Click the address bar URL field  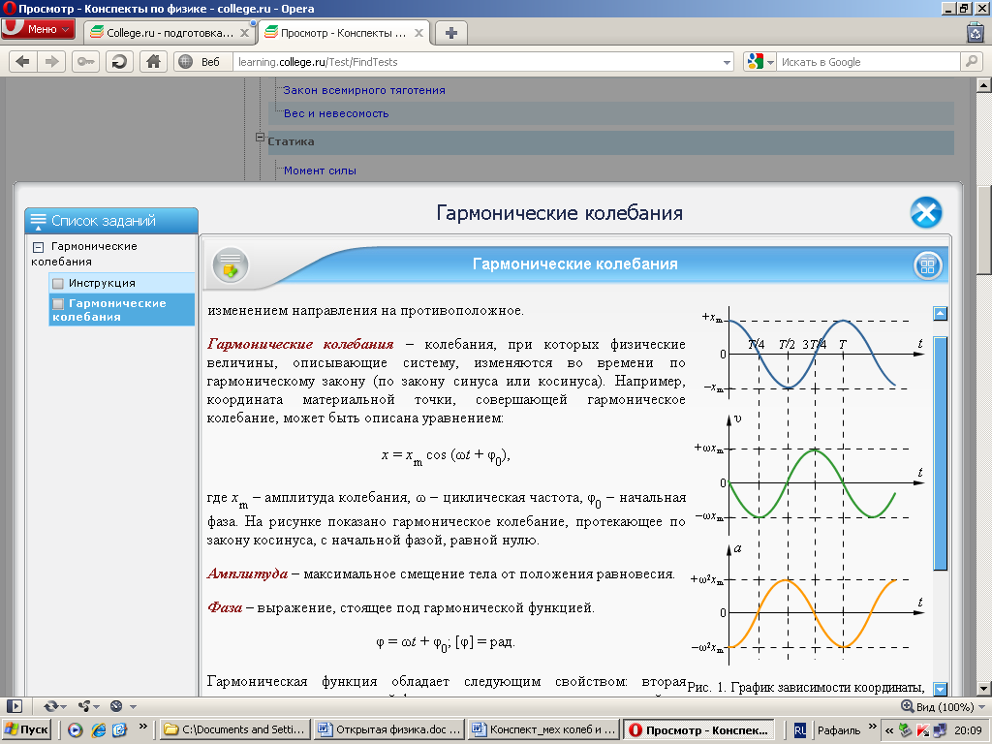point(478,62)
